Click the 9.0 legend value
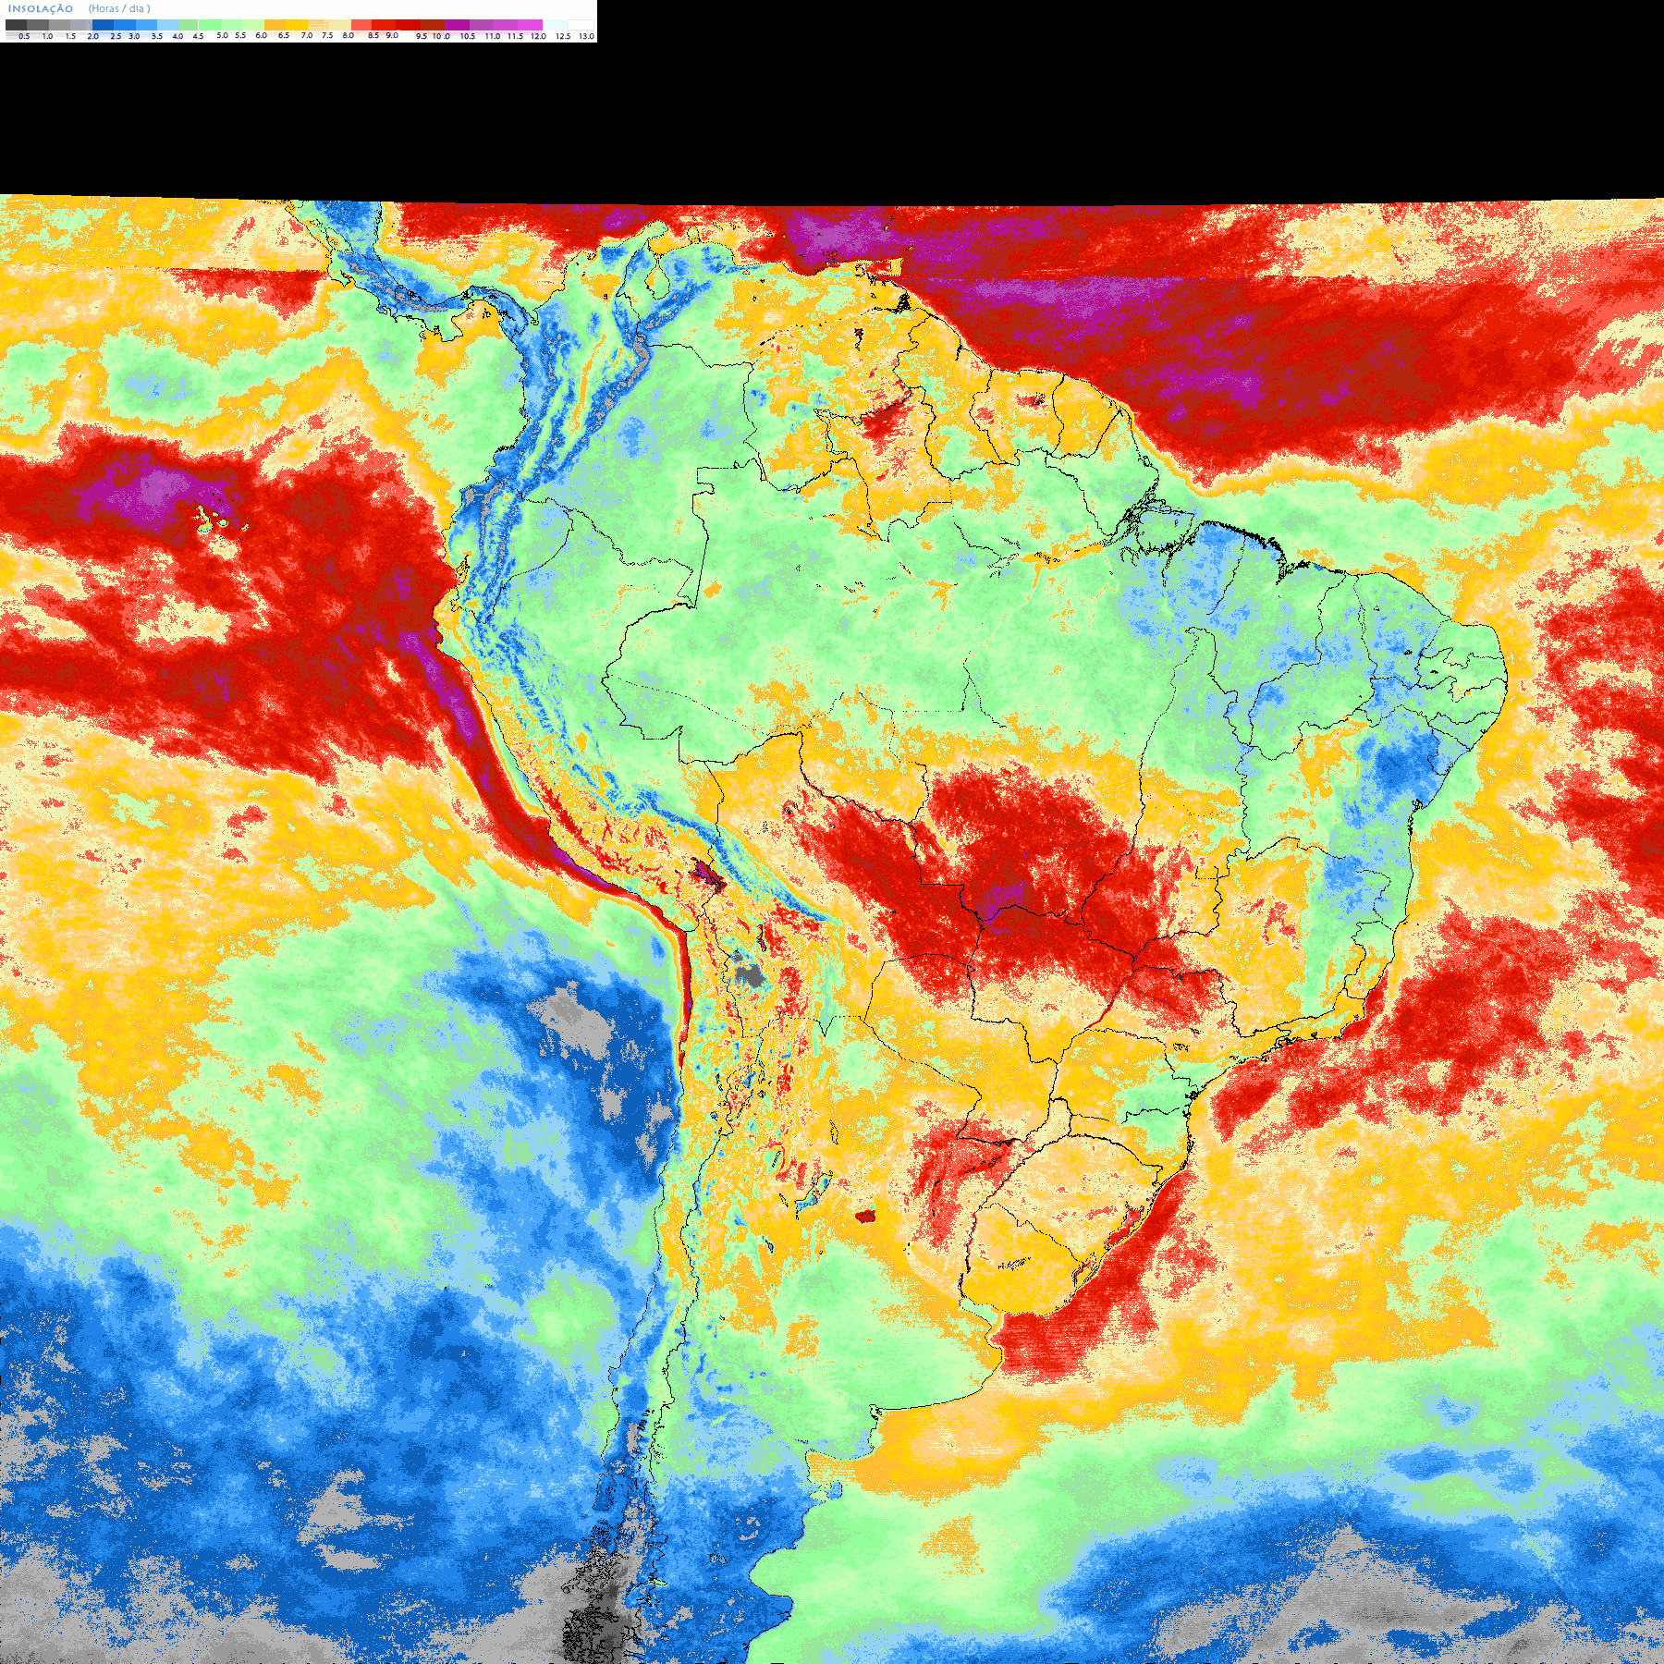This screenshot has width=1664, height=1664. coord(392,35)
